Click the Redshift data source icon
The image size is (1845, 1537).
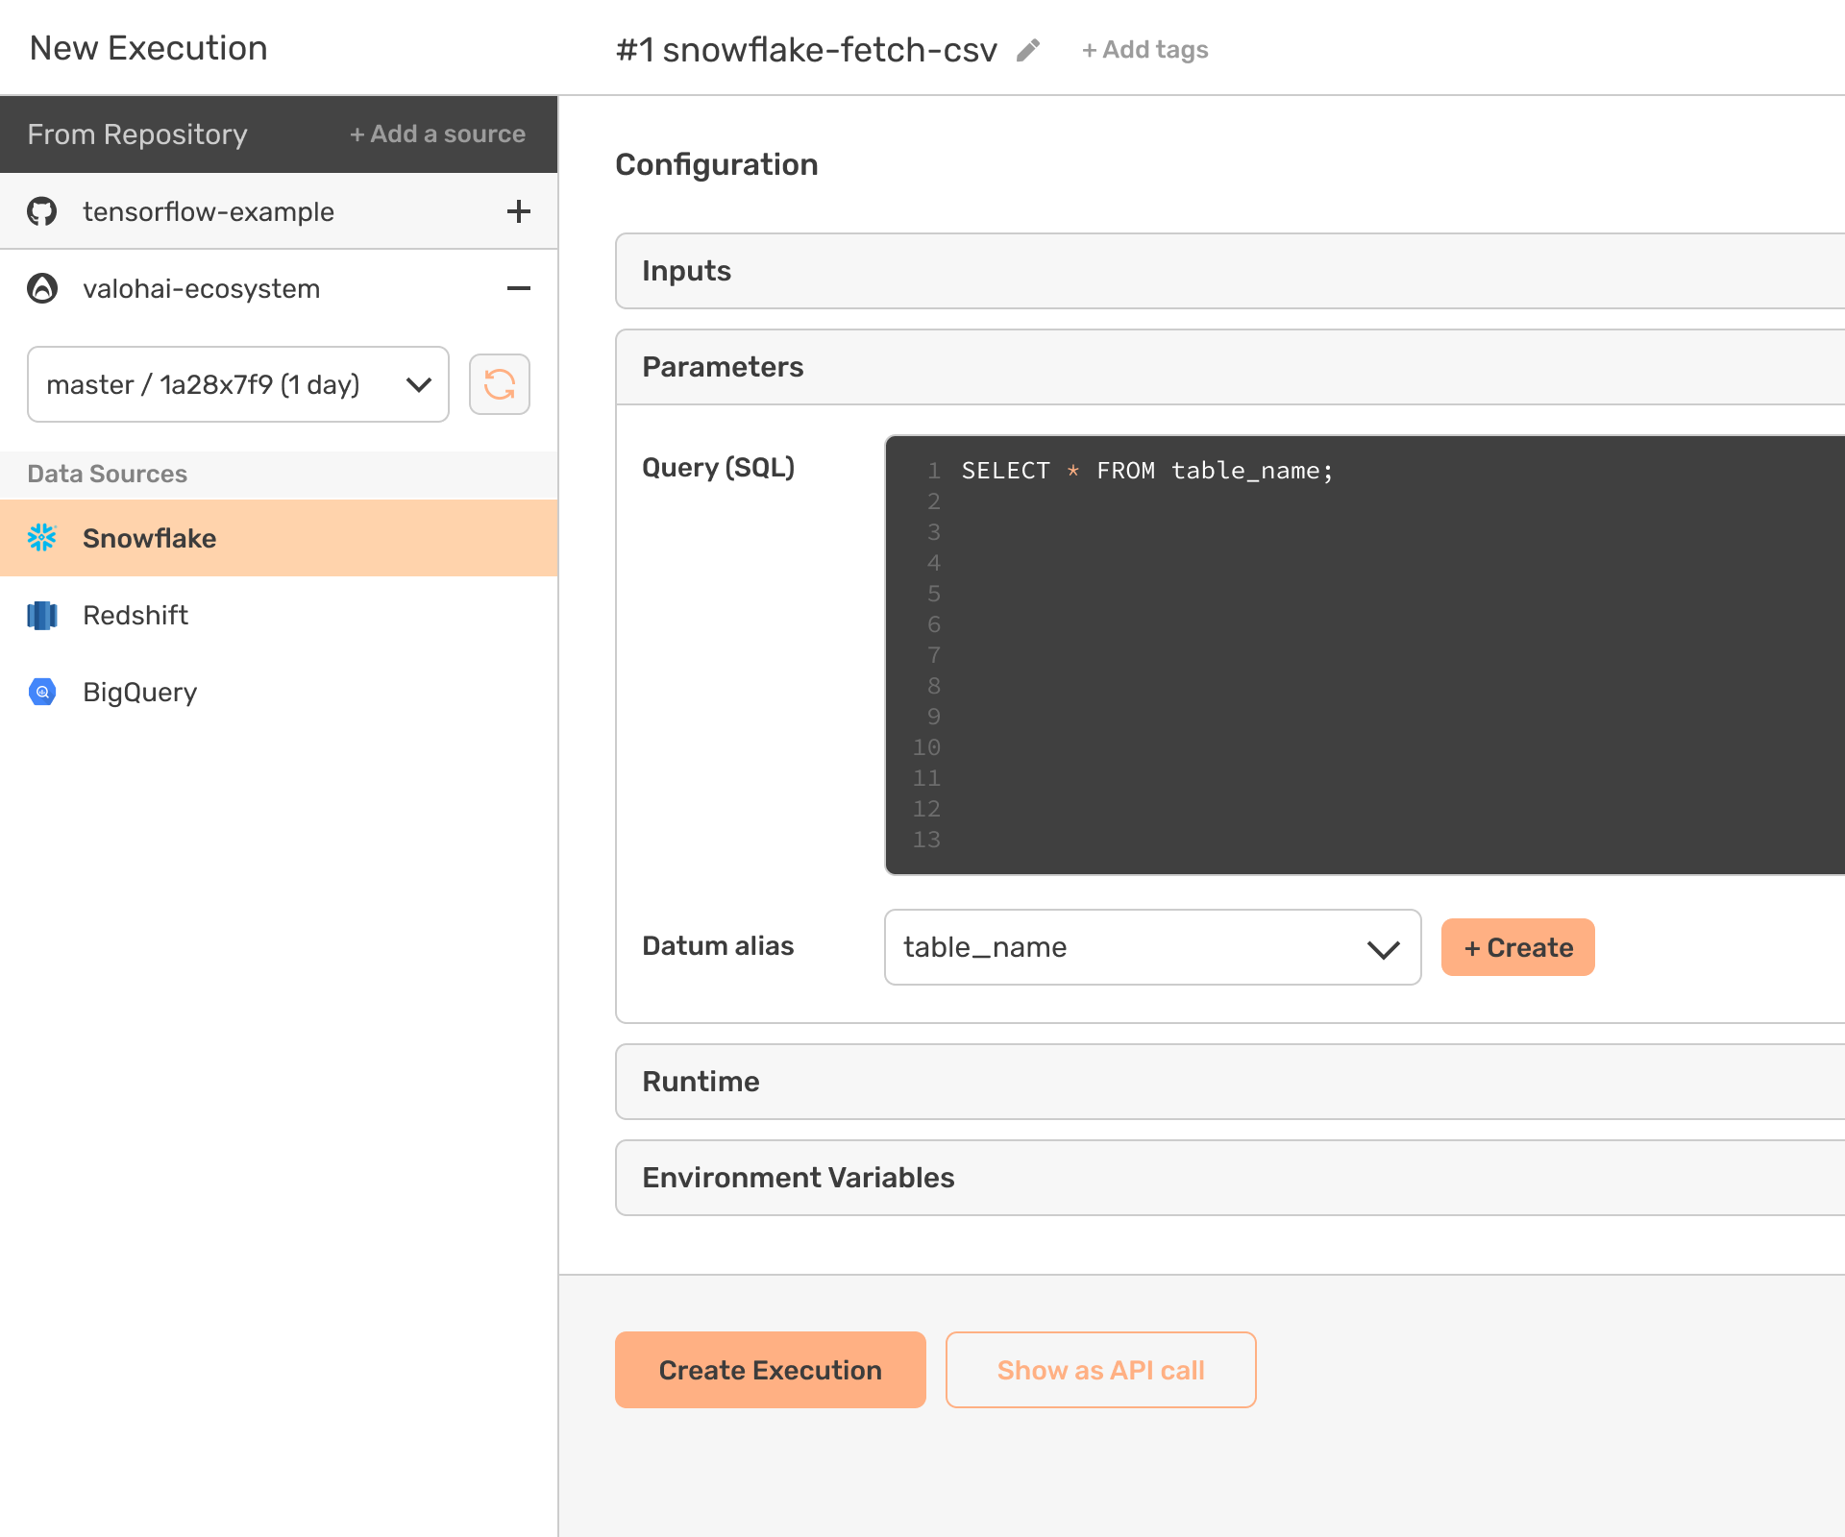(41, 616)
